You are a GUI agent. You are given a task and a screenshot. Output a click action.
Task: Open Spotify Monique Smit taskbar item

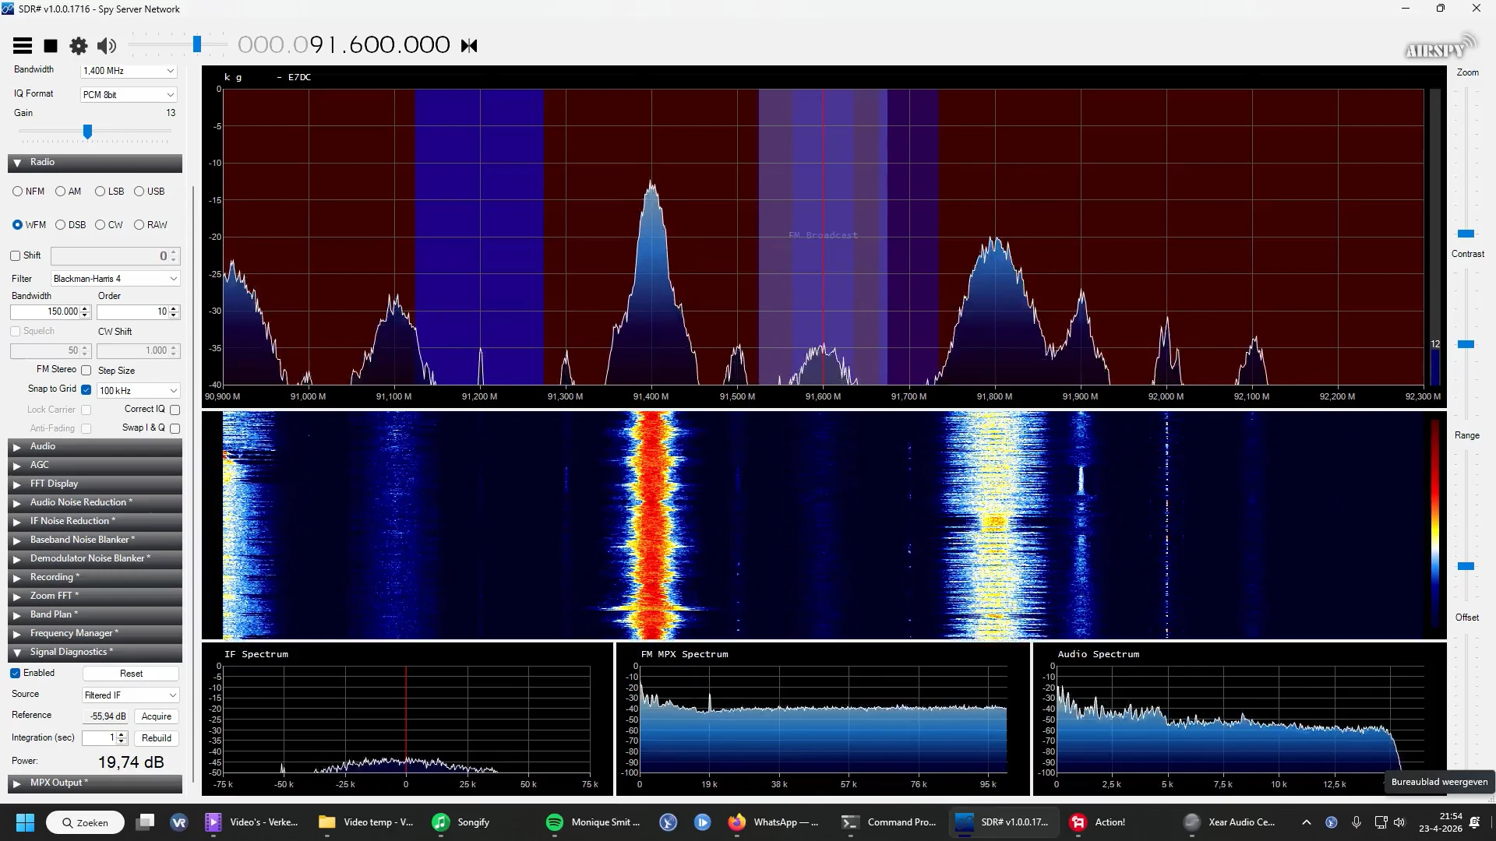pos(593,822)
